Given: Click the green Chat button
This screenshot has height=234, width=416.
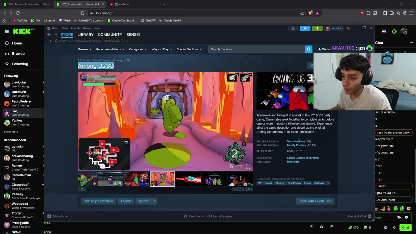Looking at the screenshot, I should click(405, 227).
